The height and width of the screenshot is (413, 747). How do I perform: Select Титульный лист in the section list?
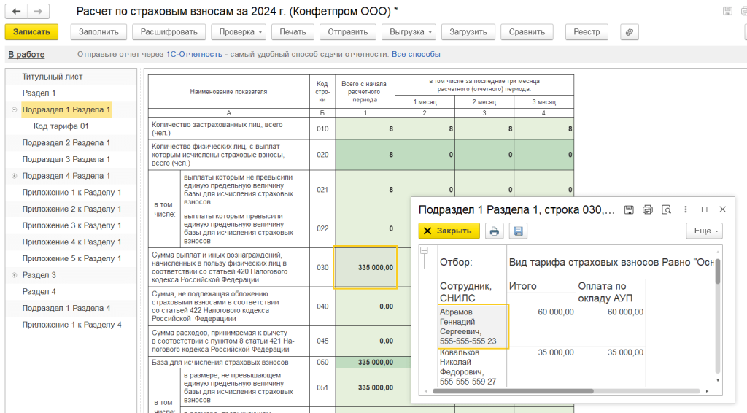[x=53, y=77]
